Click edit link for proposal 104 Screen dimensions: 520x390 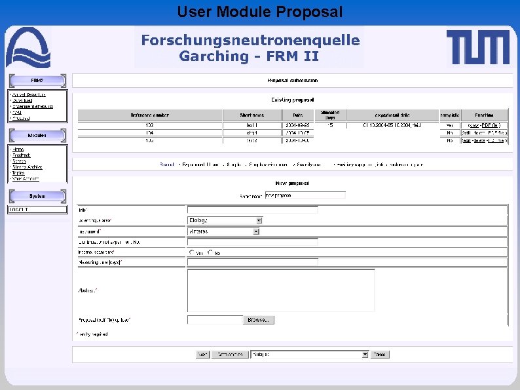tap(466, 133)
